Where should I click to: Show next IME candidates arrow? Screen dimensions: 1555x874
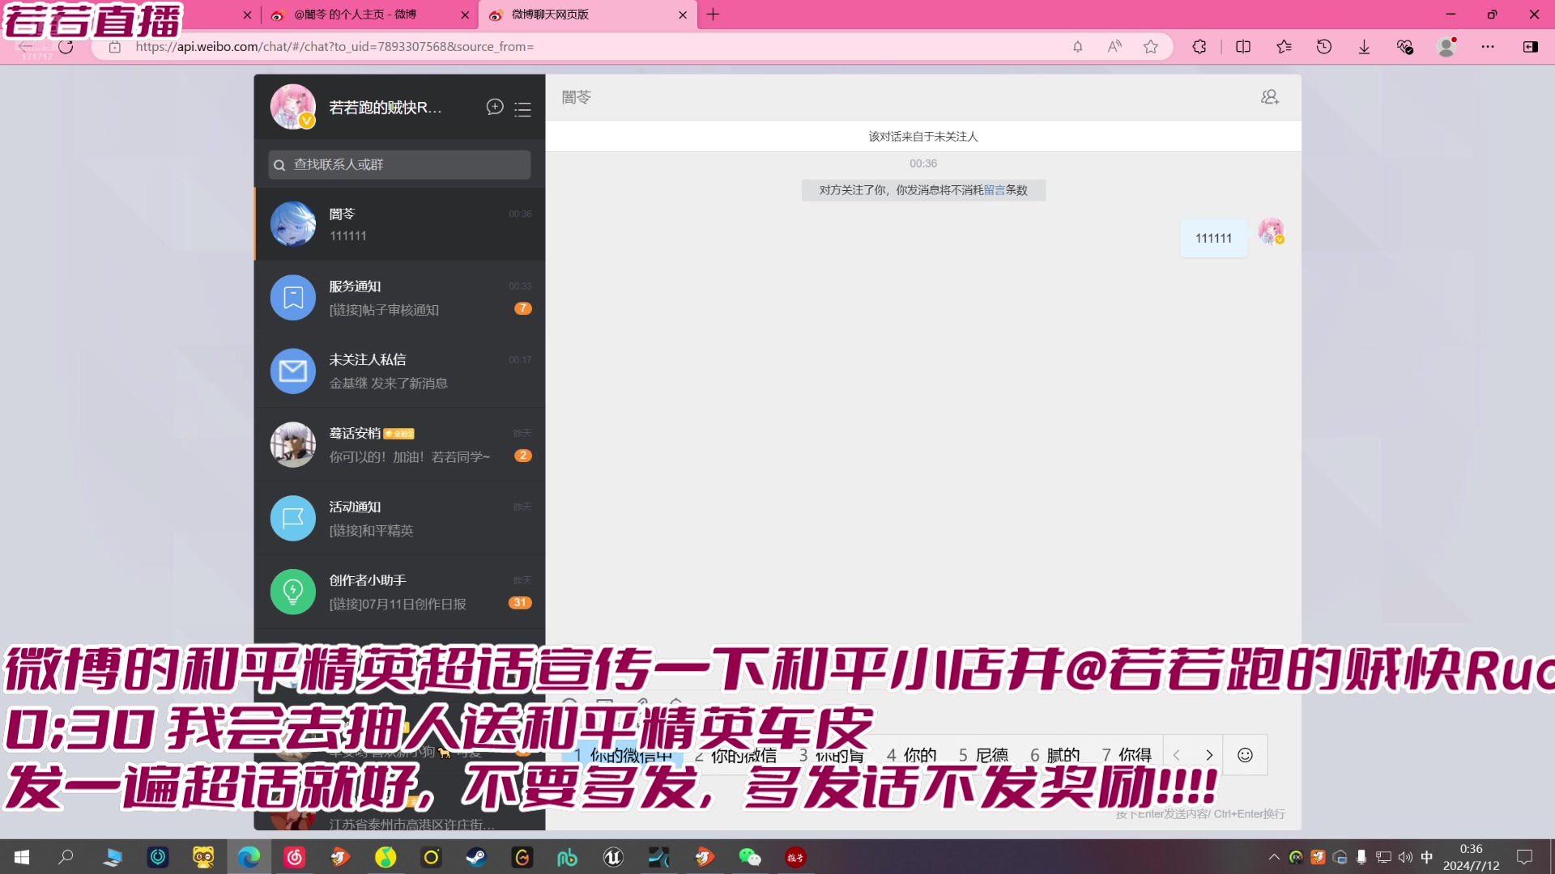(x=1209, y=755)
